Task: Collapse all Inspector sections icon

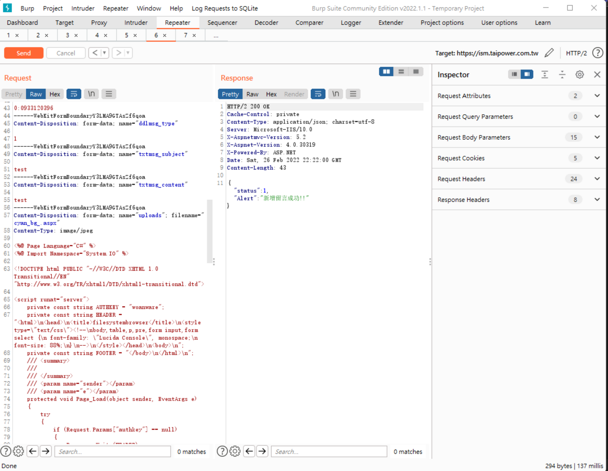Action: coord(562,74)
